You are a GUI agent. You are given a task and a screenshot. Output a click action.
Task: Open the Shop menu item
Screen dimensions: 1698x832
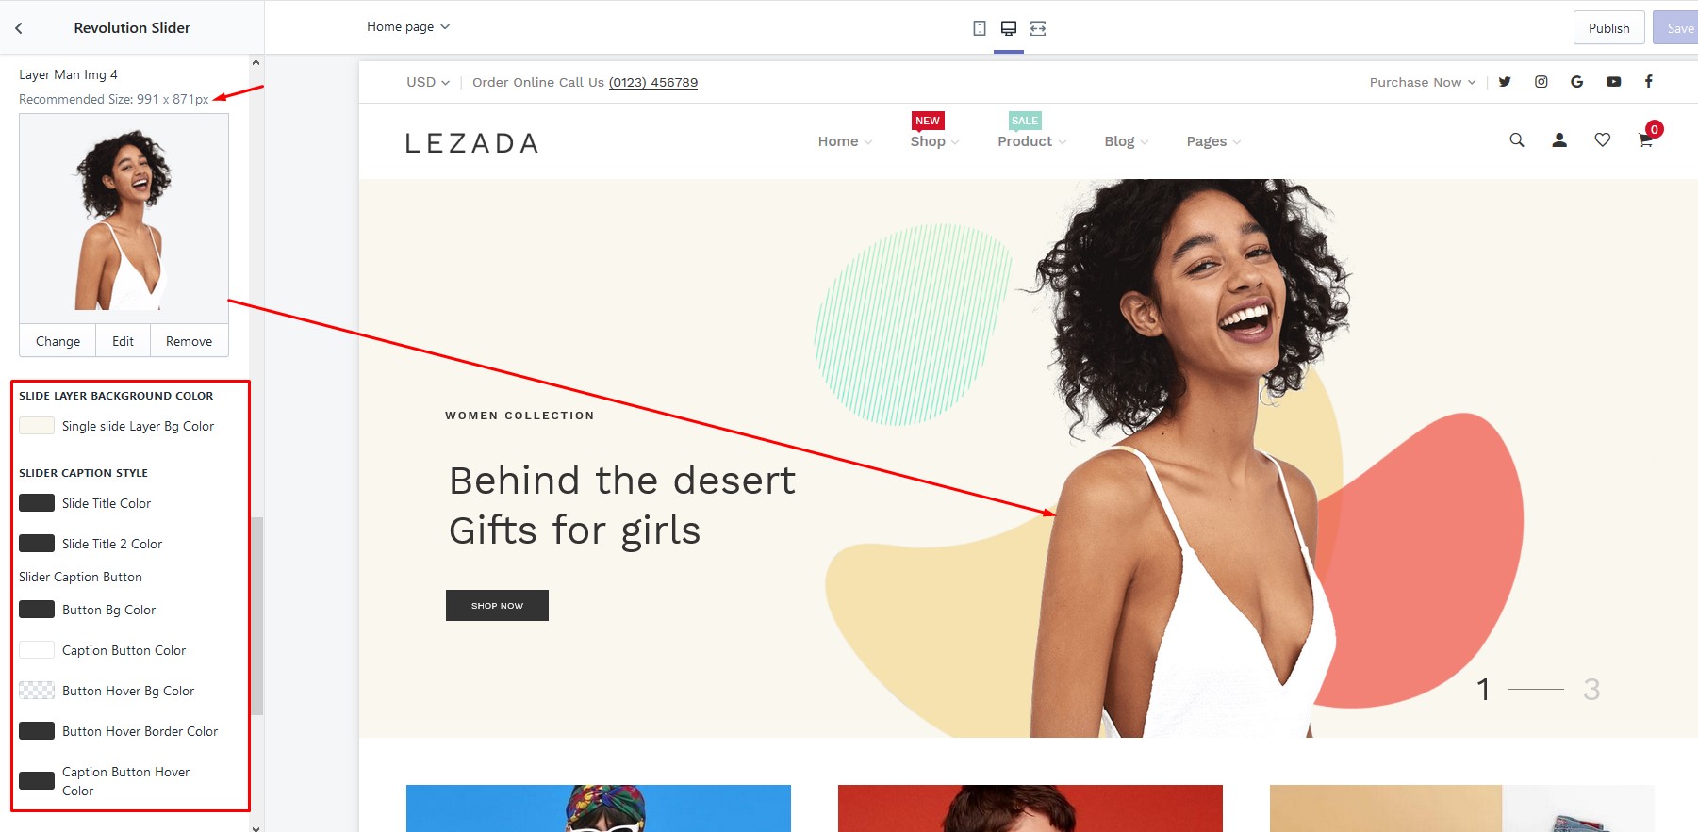(934, 141)
